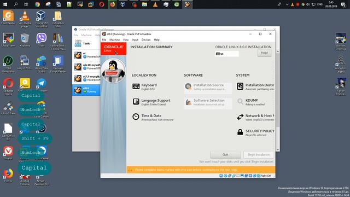Image resolution: width=350 pixels, height=197 pixels.
Task: Switch to the running VM taskbar button
Action: coord(188,4)
